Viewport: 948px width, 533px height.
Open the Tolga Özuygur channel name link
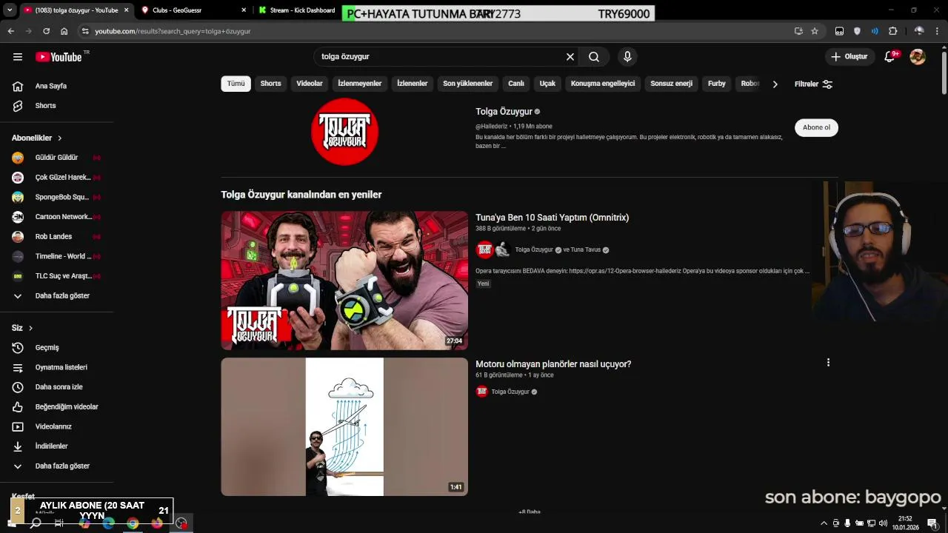coord(504,112)
